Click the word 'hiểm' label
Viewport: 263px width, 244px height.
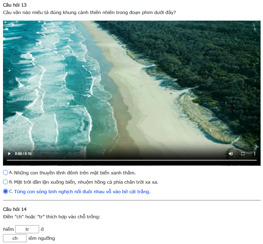point(8,229)
